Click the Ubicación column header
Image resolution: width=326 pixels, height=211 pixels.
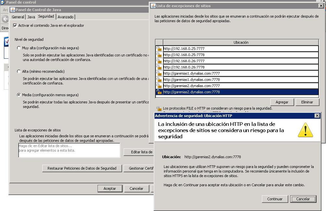click(241, 42)
